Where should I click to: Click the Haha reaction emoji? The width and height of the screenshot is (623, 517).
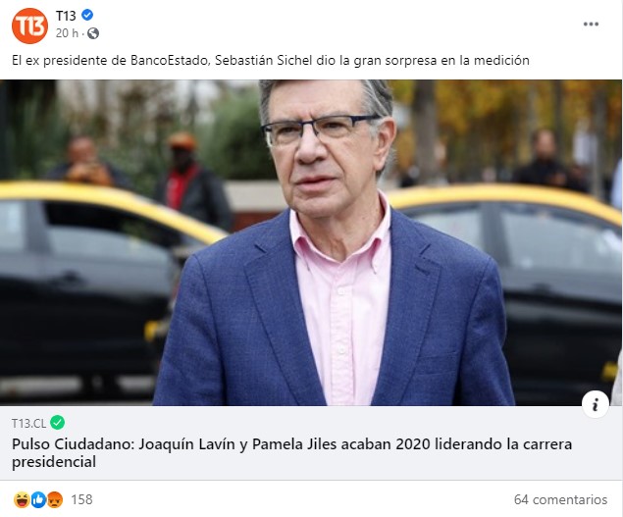[22, 499]
